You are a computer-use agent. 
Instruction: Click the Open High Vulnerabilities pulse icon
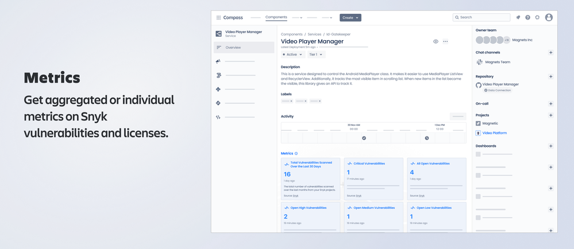click(x=286, y=208)
